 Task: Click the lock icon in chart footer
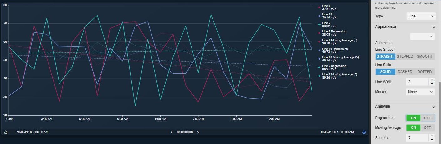click(6, 132)
